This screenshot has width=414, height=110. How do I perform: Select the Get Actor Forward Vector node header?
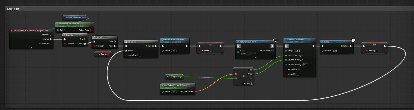(177, 86)
